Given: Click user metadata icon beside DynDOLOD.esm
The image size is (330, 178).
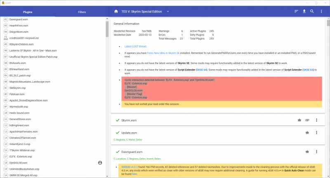Looking at the screenshot, I should [100, 163].
